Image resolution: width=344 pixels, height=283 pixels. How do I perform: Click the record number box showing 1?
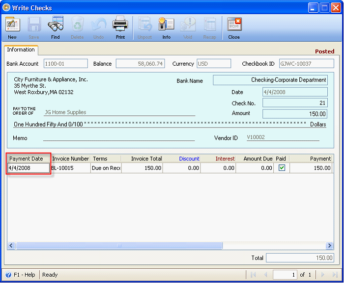click(x=285, y=275)
